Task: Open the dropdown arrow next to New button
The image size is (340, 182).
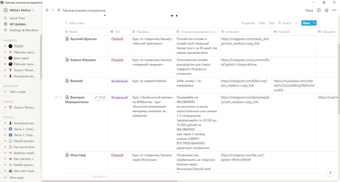Action: click(x=314, y=23)
